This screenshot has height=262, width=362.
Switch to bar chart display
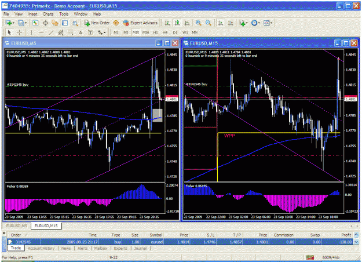pyautogui.click(x=167, y=23)
